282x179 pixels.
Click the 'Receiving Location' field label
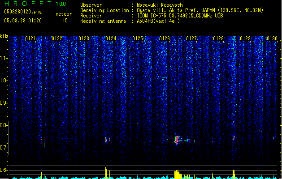(x=104, y=10)
